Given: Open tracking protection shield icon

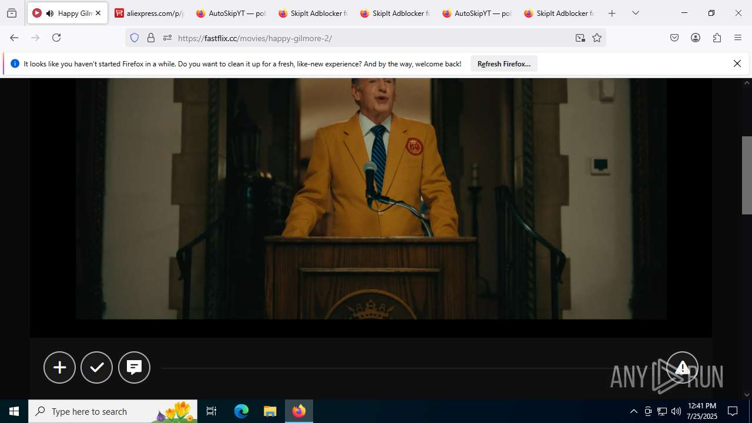Looking at the screenshot, I should [135, 38].
